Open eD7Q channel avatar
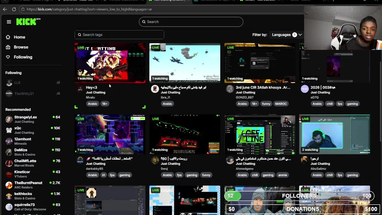 click(x=305, y=89)
